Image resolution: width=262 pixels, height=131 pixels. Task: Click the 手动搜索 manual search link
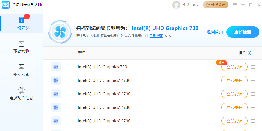156,36
